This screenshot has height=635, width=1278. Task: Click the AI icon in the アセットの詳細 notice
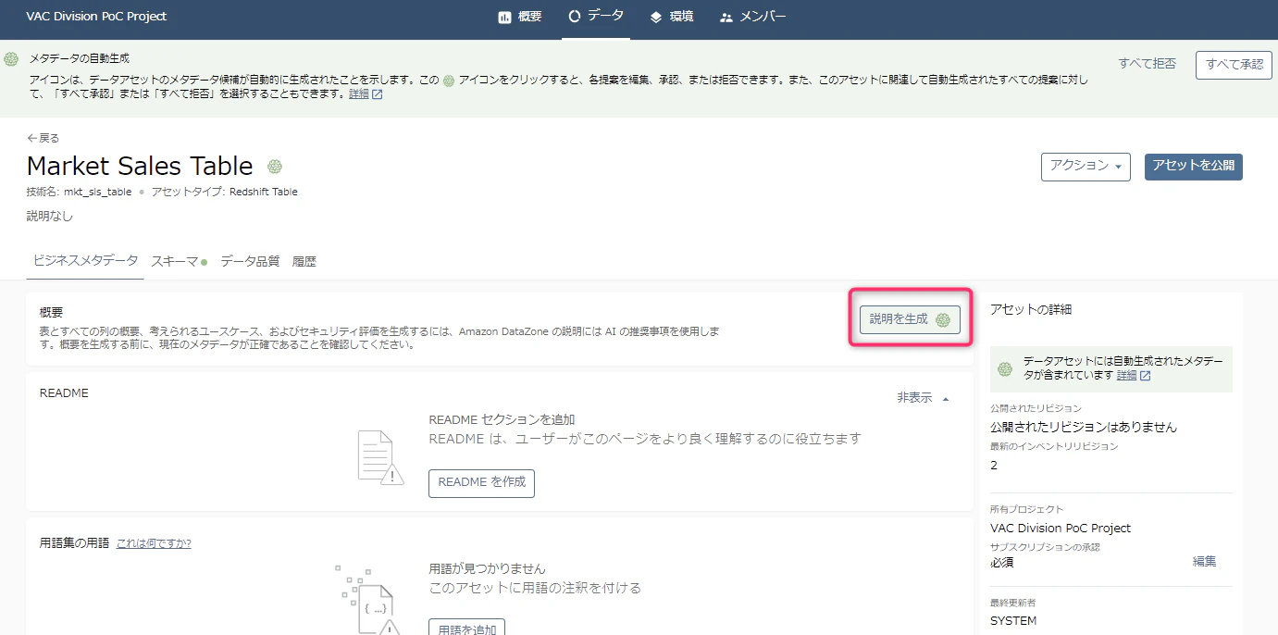pyautogui.click(x=1005, y=369)
